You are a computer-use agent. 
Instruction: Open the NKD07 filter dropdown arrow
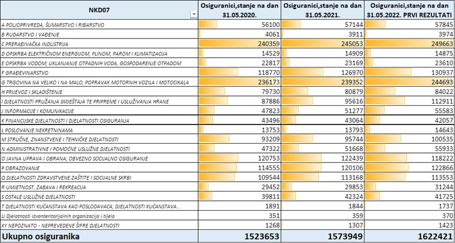pyautogui.click(x=194, y=15)
